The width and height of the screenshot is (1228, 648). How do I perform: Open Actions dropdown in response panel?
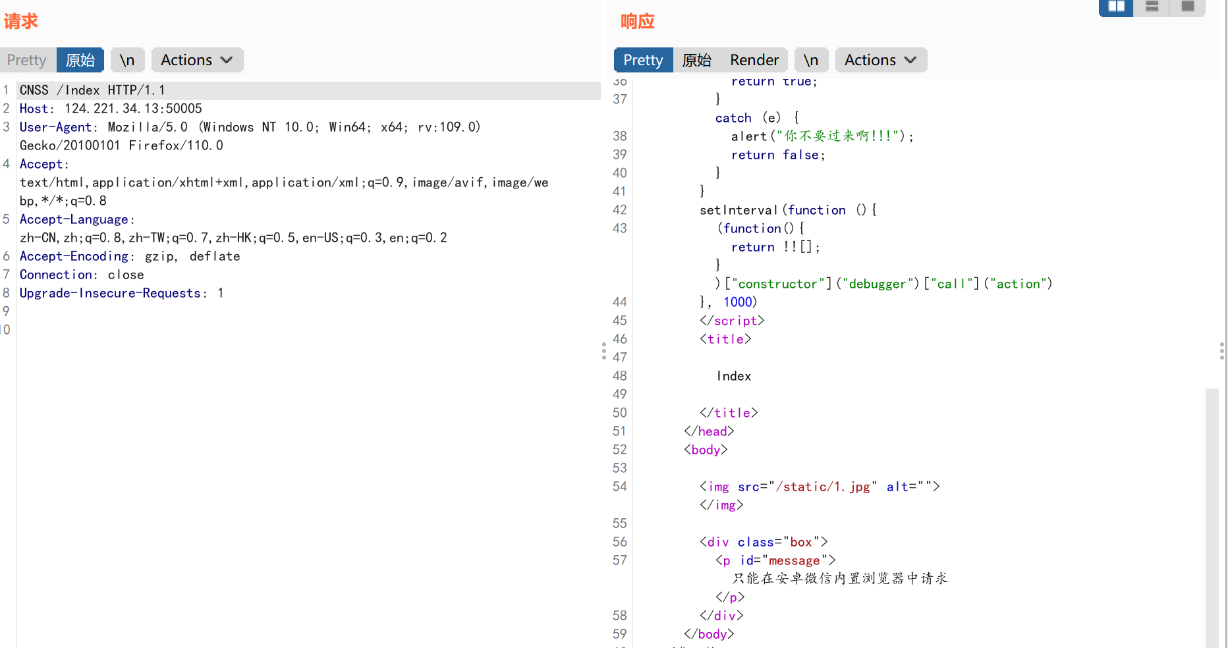tap(881, 60)
